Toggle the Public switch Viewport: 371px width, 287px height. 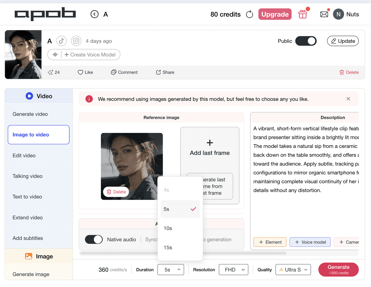tap(306, 41)
